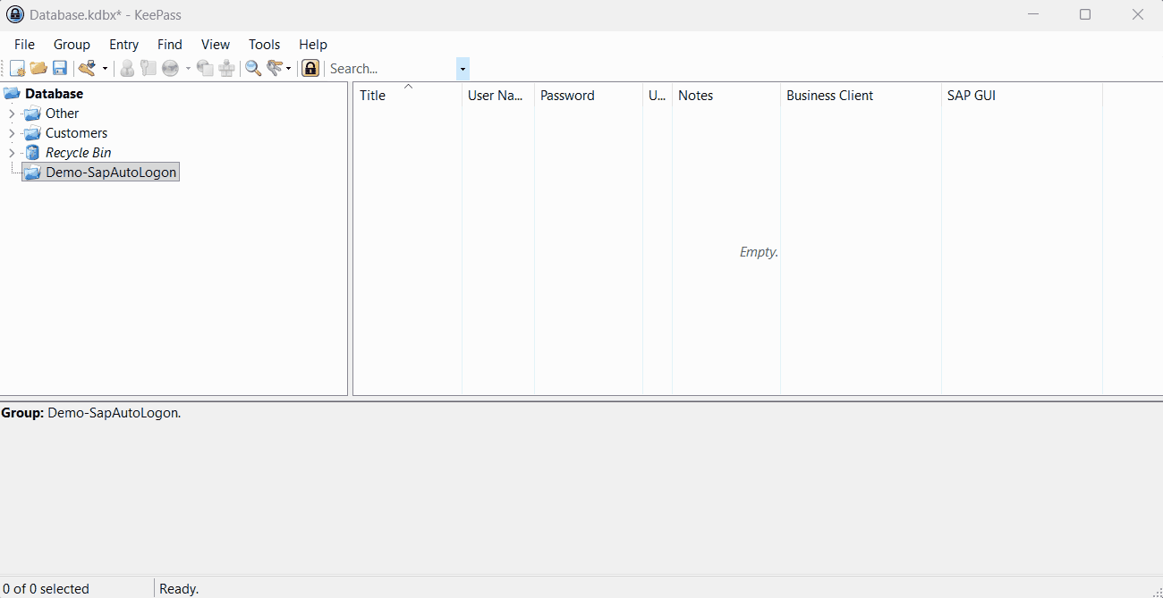Click the KeePass lock icon in the title bar
This screenshot has width=1163, height=598.
point(15,14)
